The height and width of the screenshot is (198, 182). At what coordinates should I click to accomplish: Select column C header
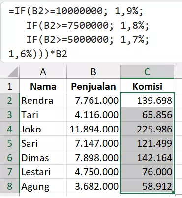pyautogui.click(x=147, y=72)
